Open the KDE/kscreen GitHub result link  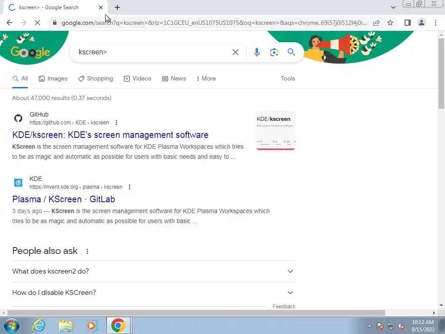[110, 135]
